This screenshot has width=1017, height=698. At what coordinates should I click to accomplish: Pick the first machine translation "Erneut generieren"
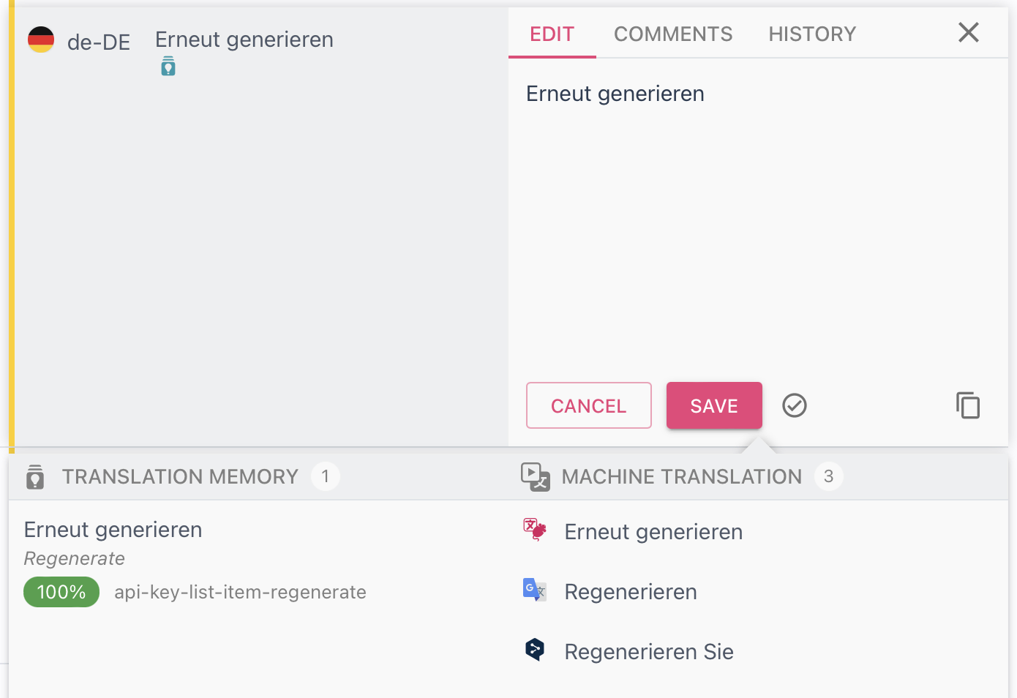653,532
